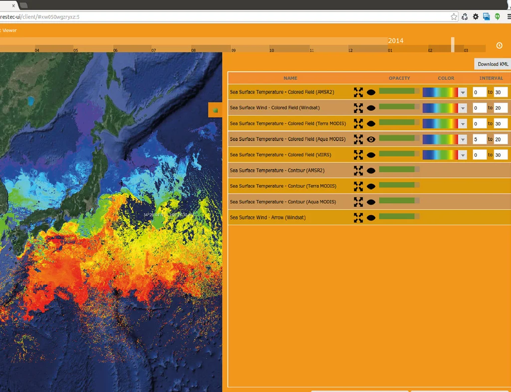Open the browser settings gear extension icon

click(476, 16)
